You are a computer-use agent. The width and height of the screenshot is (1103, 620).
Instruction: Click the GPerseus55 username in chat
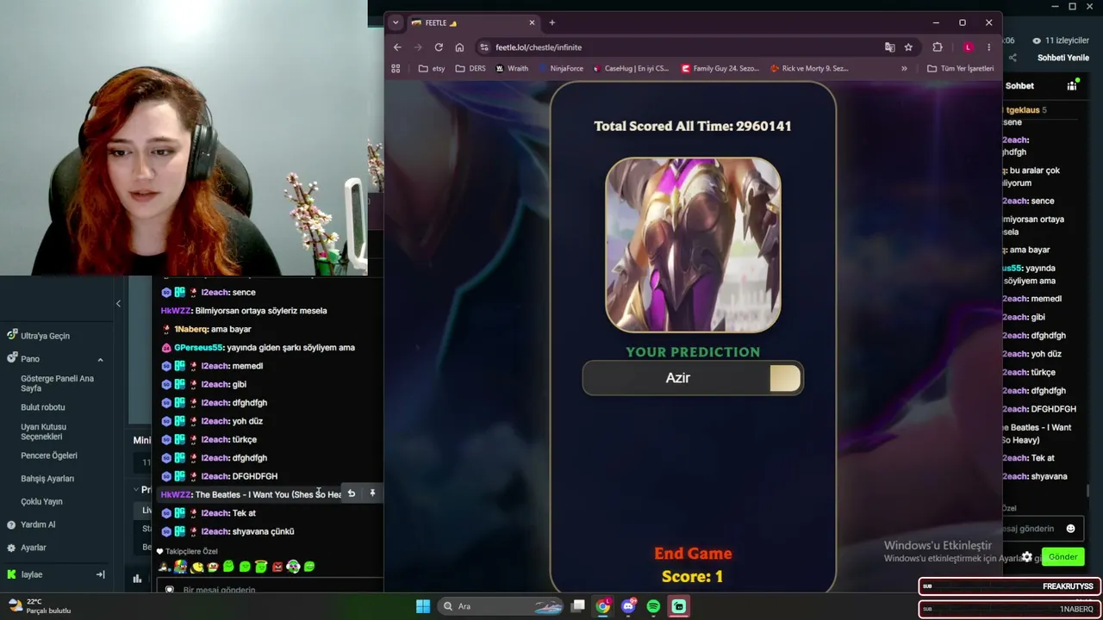[x=198, y=348]
